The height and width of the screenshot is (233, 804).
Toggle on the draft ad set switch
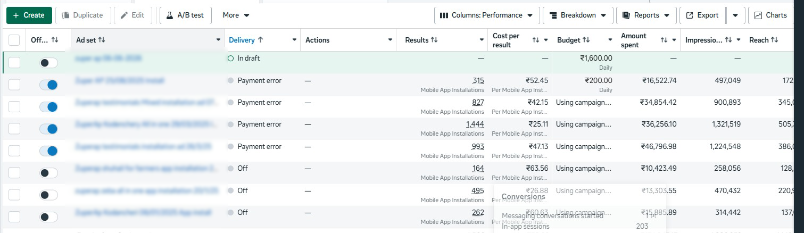click(x=48, y=63)
